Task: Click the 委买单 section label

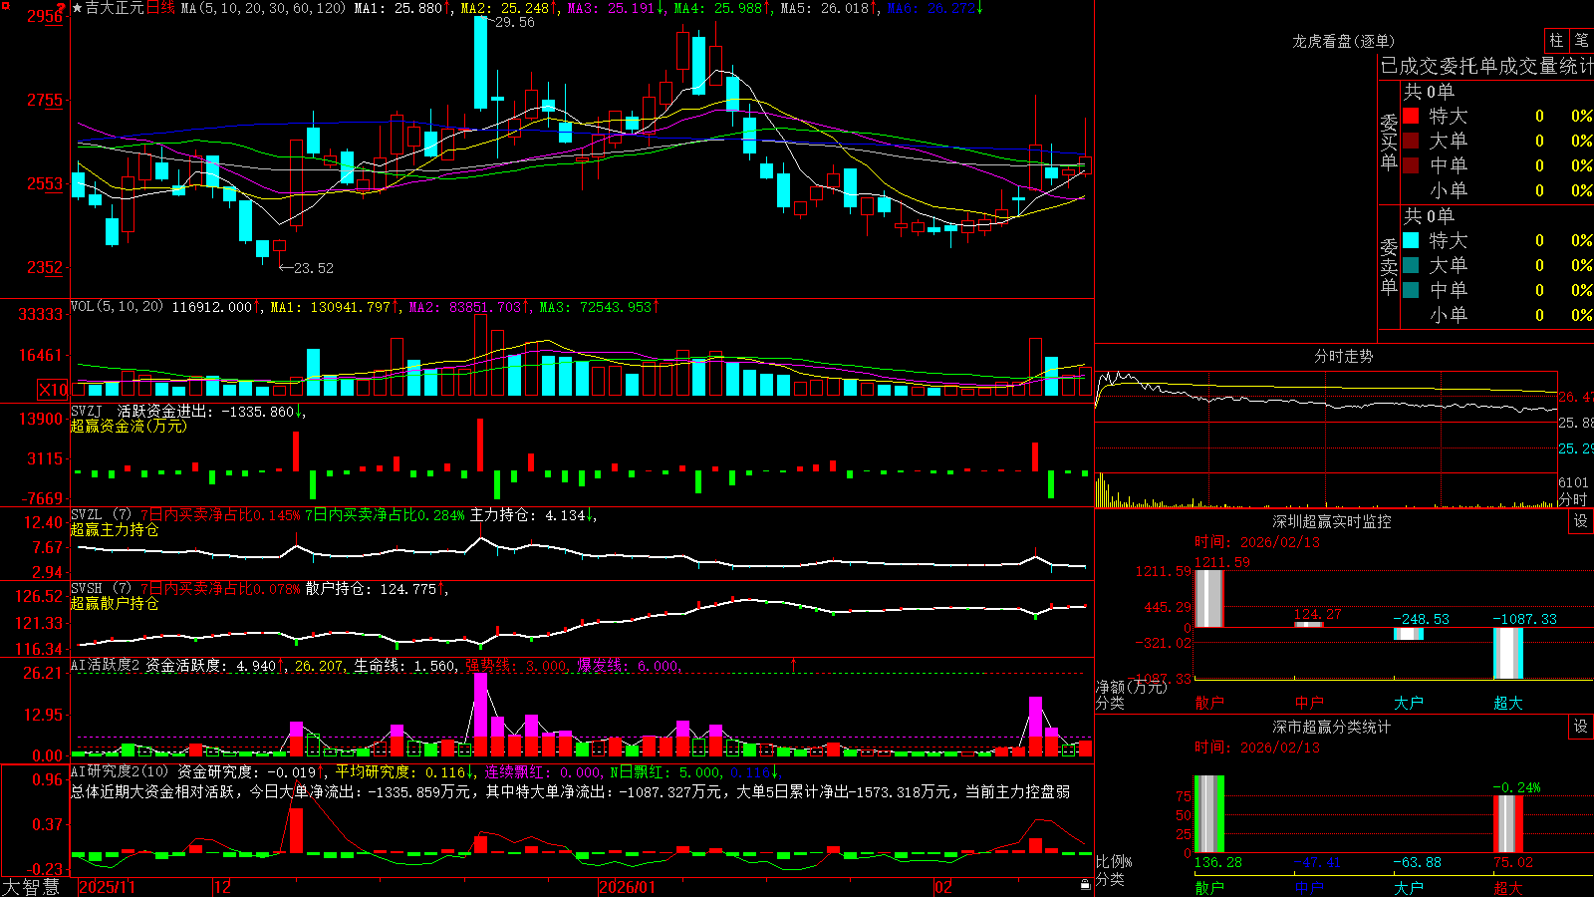Action: (1389, 143)
